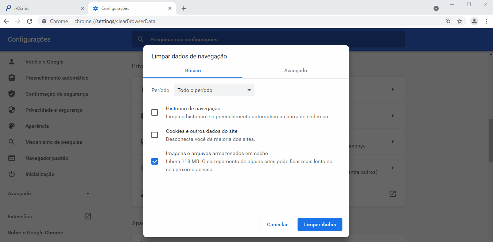This screenshot has height=242, width=493.
Task: Expand the Avançado section in sidebar
Action: pyautogui.click(x=49, y=193)
